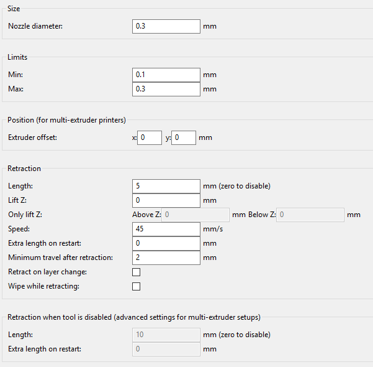Image resolution: width=373 pixels, height=367 pixels.
Task: Select the Max limit field
Action: 166,89
